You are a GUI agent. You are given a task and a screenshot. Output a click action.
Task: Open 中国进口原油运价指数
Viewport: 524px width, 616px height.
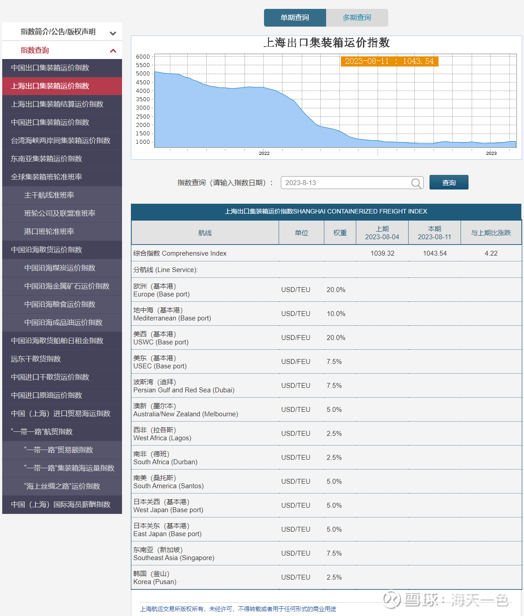pos(62,395)
